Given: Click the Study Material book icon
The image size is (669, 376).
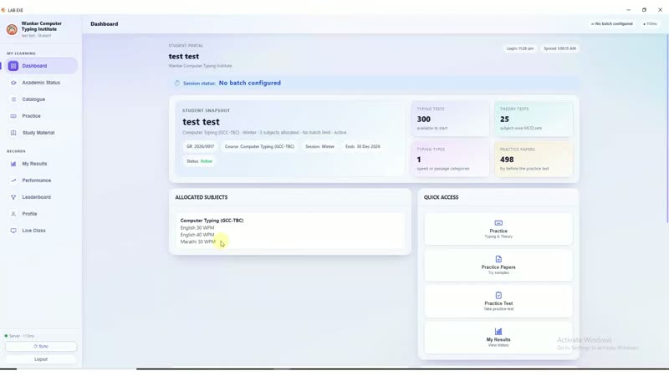Looking at the screenshot, I should pos(13,133).
